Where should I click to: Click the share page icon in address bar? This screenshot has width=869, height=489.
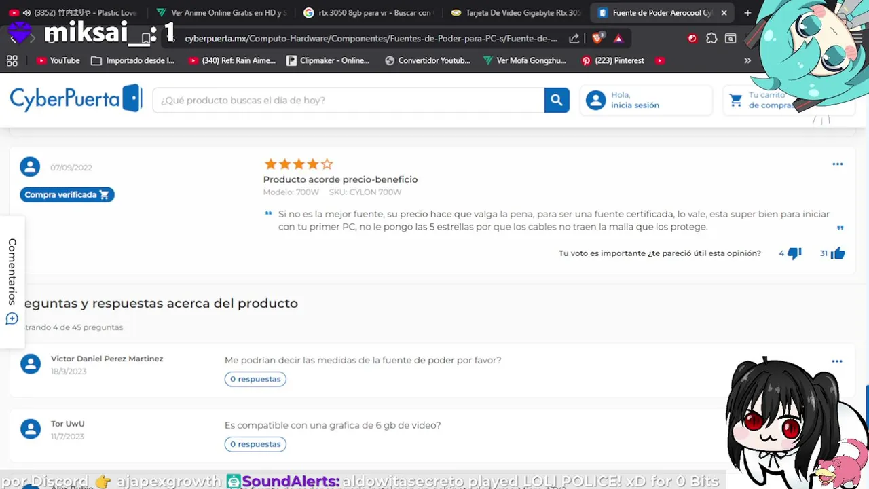[574, 39]
